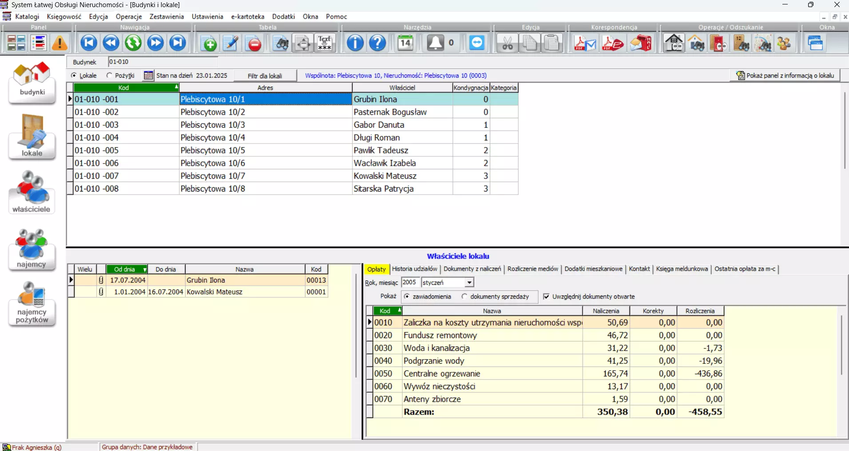Edit the record using the pencil icon
849x451 pixels.
click(x=232, y=44)
